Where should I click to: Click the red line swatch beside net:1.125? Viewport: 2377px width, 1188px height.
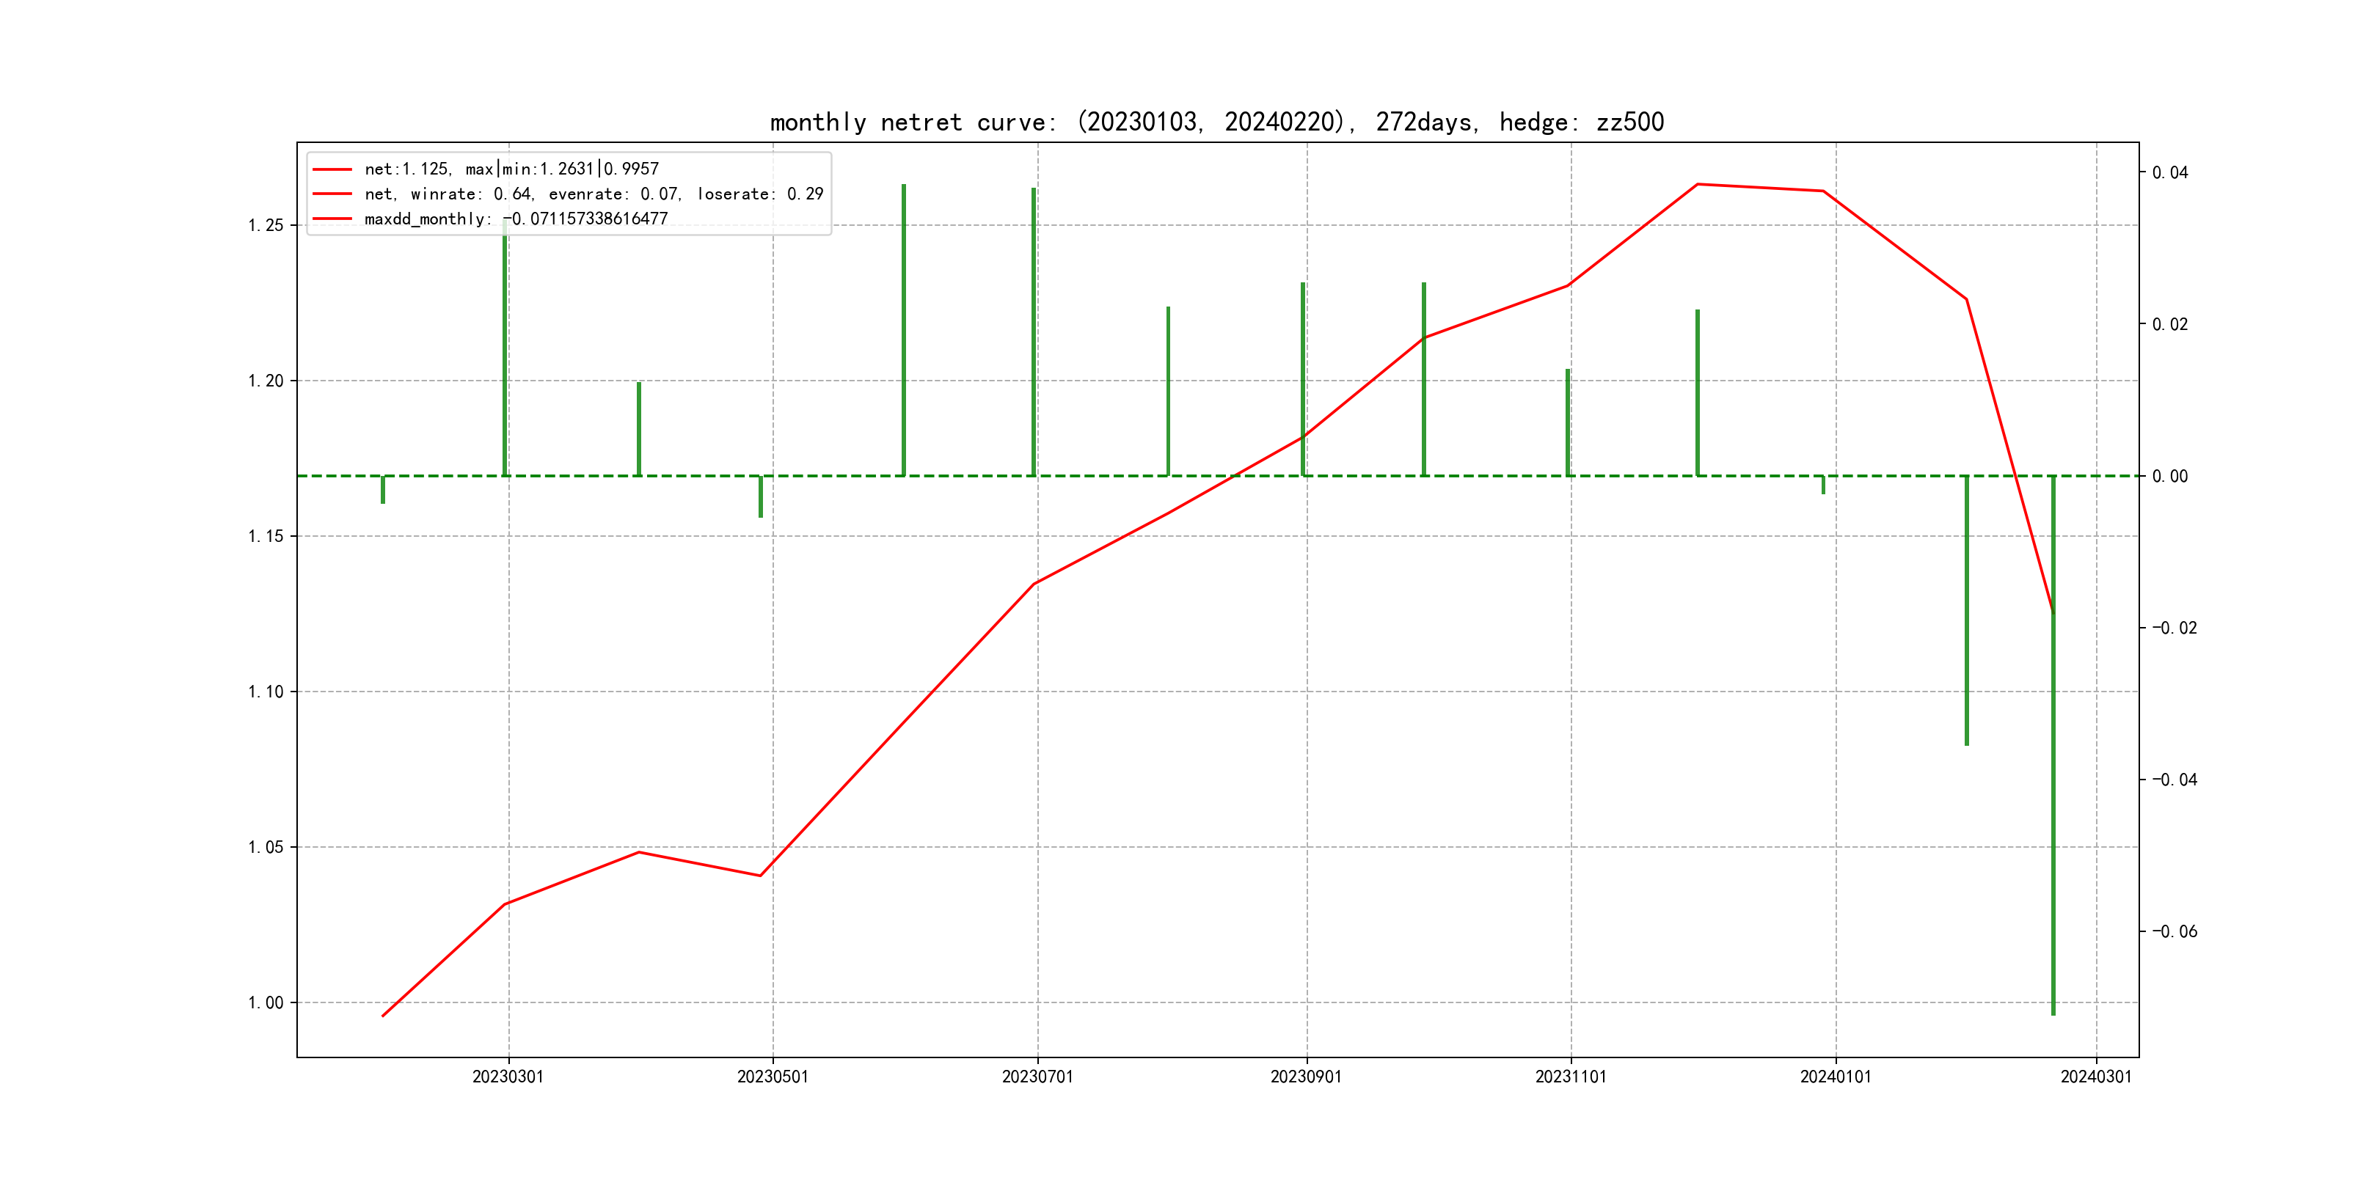pyautogui.click(x=332, y=169)
